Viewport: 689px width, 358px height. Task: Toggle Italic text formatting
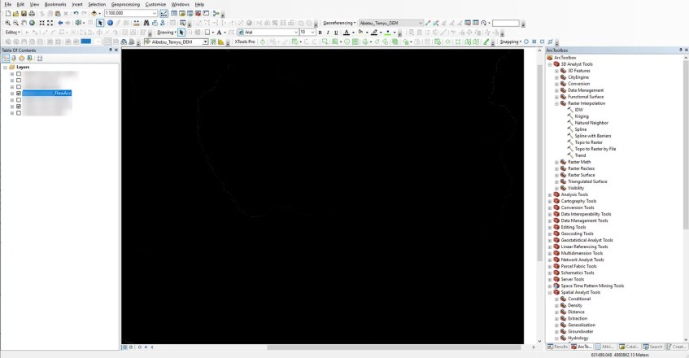click(x=328, y=33)
